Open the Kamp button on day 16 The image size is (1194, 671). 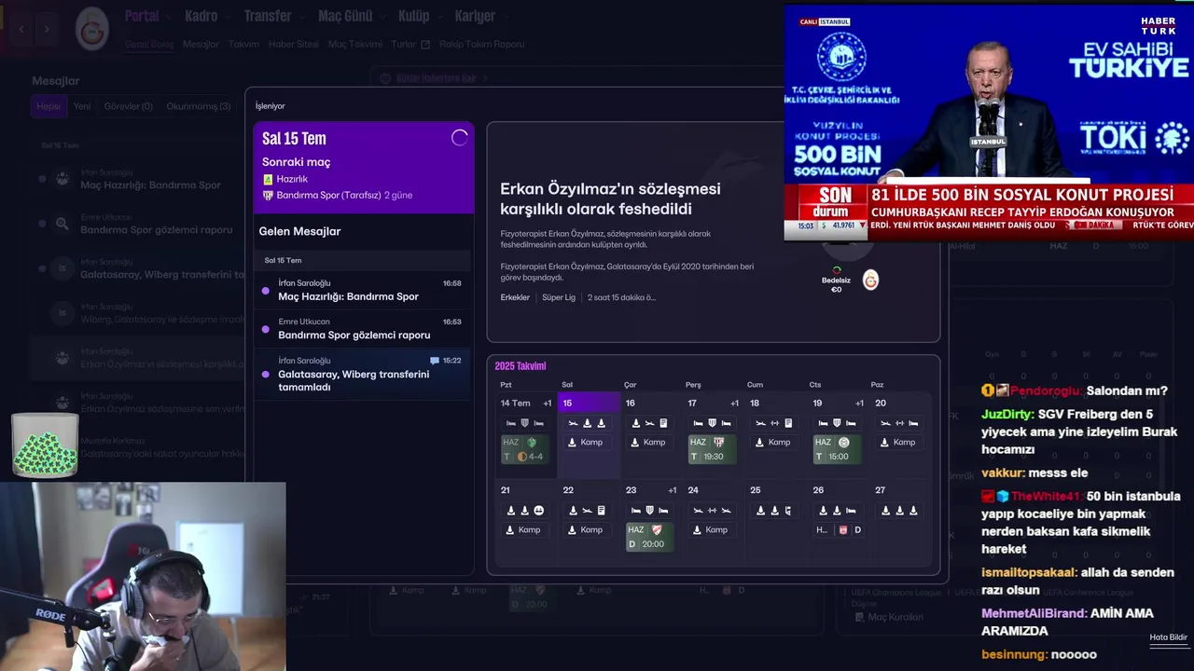(649, 443)
